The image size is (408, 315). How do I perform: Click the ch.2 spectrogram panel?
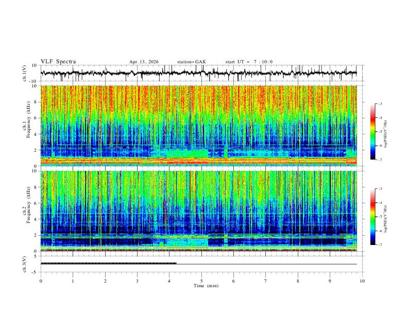[x=199, y=211]
